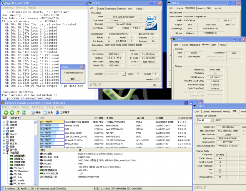
Task: Select the DirectX icon in the EVEREST tree
Action: point(7,134)
